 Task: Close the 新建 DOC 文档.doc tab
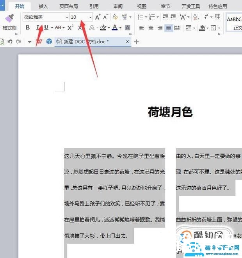pos(127,42)
